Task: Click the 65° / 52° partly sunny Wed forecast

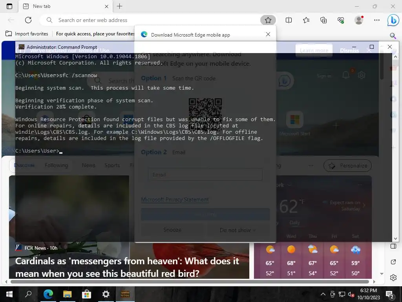Action: [x=270, y=261]
